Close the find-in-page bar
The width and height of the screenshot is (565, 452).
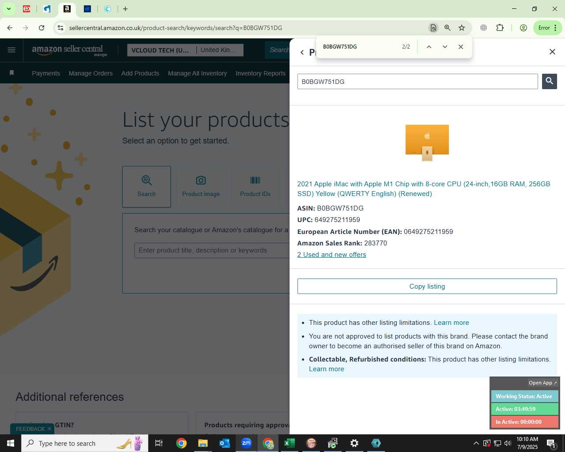coord(461,47)
